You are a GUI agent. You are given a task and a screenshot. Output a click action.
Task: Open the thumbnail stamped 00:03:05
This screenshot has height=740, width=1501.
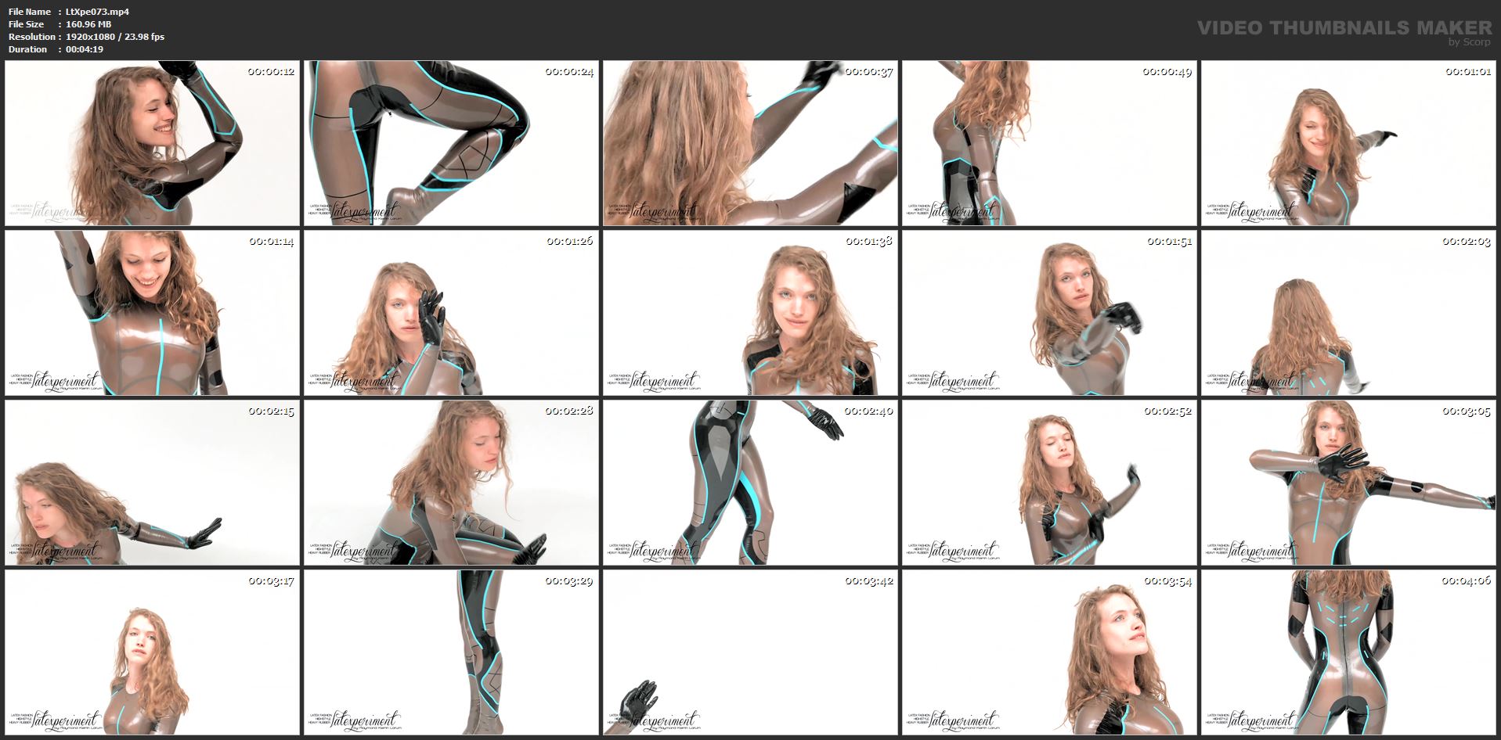[x=1348, y=483]
